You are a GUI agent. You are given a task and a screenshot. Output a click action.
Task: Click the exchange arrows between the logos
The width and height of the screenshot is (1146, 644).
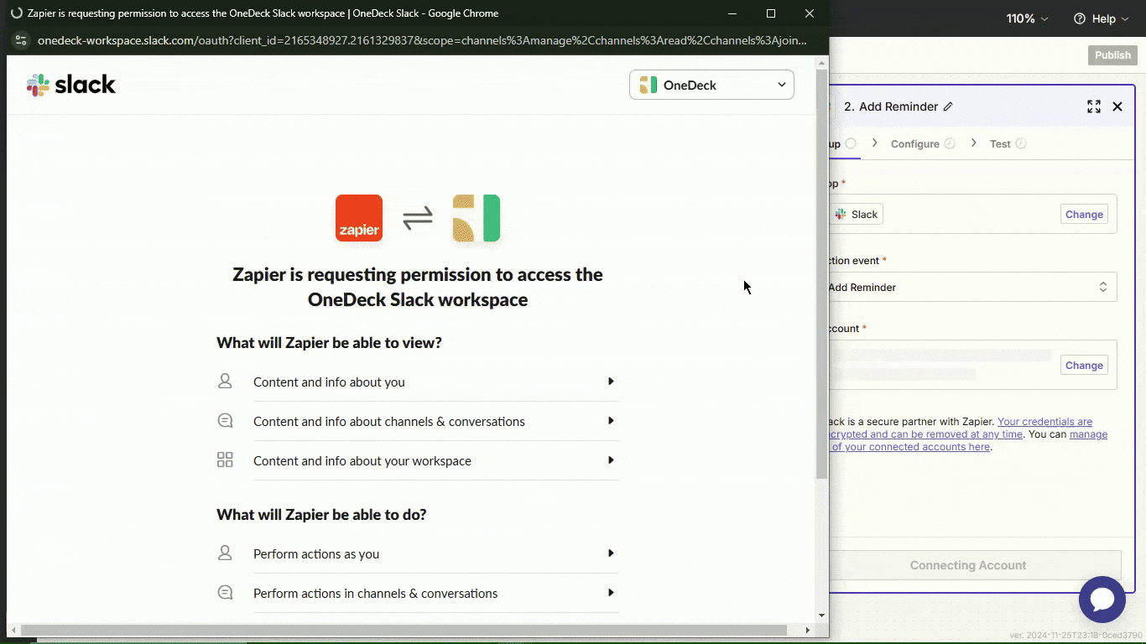pos(418,218)
